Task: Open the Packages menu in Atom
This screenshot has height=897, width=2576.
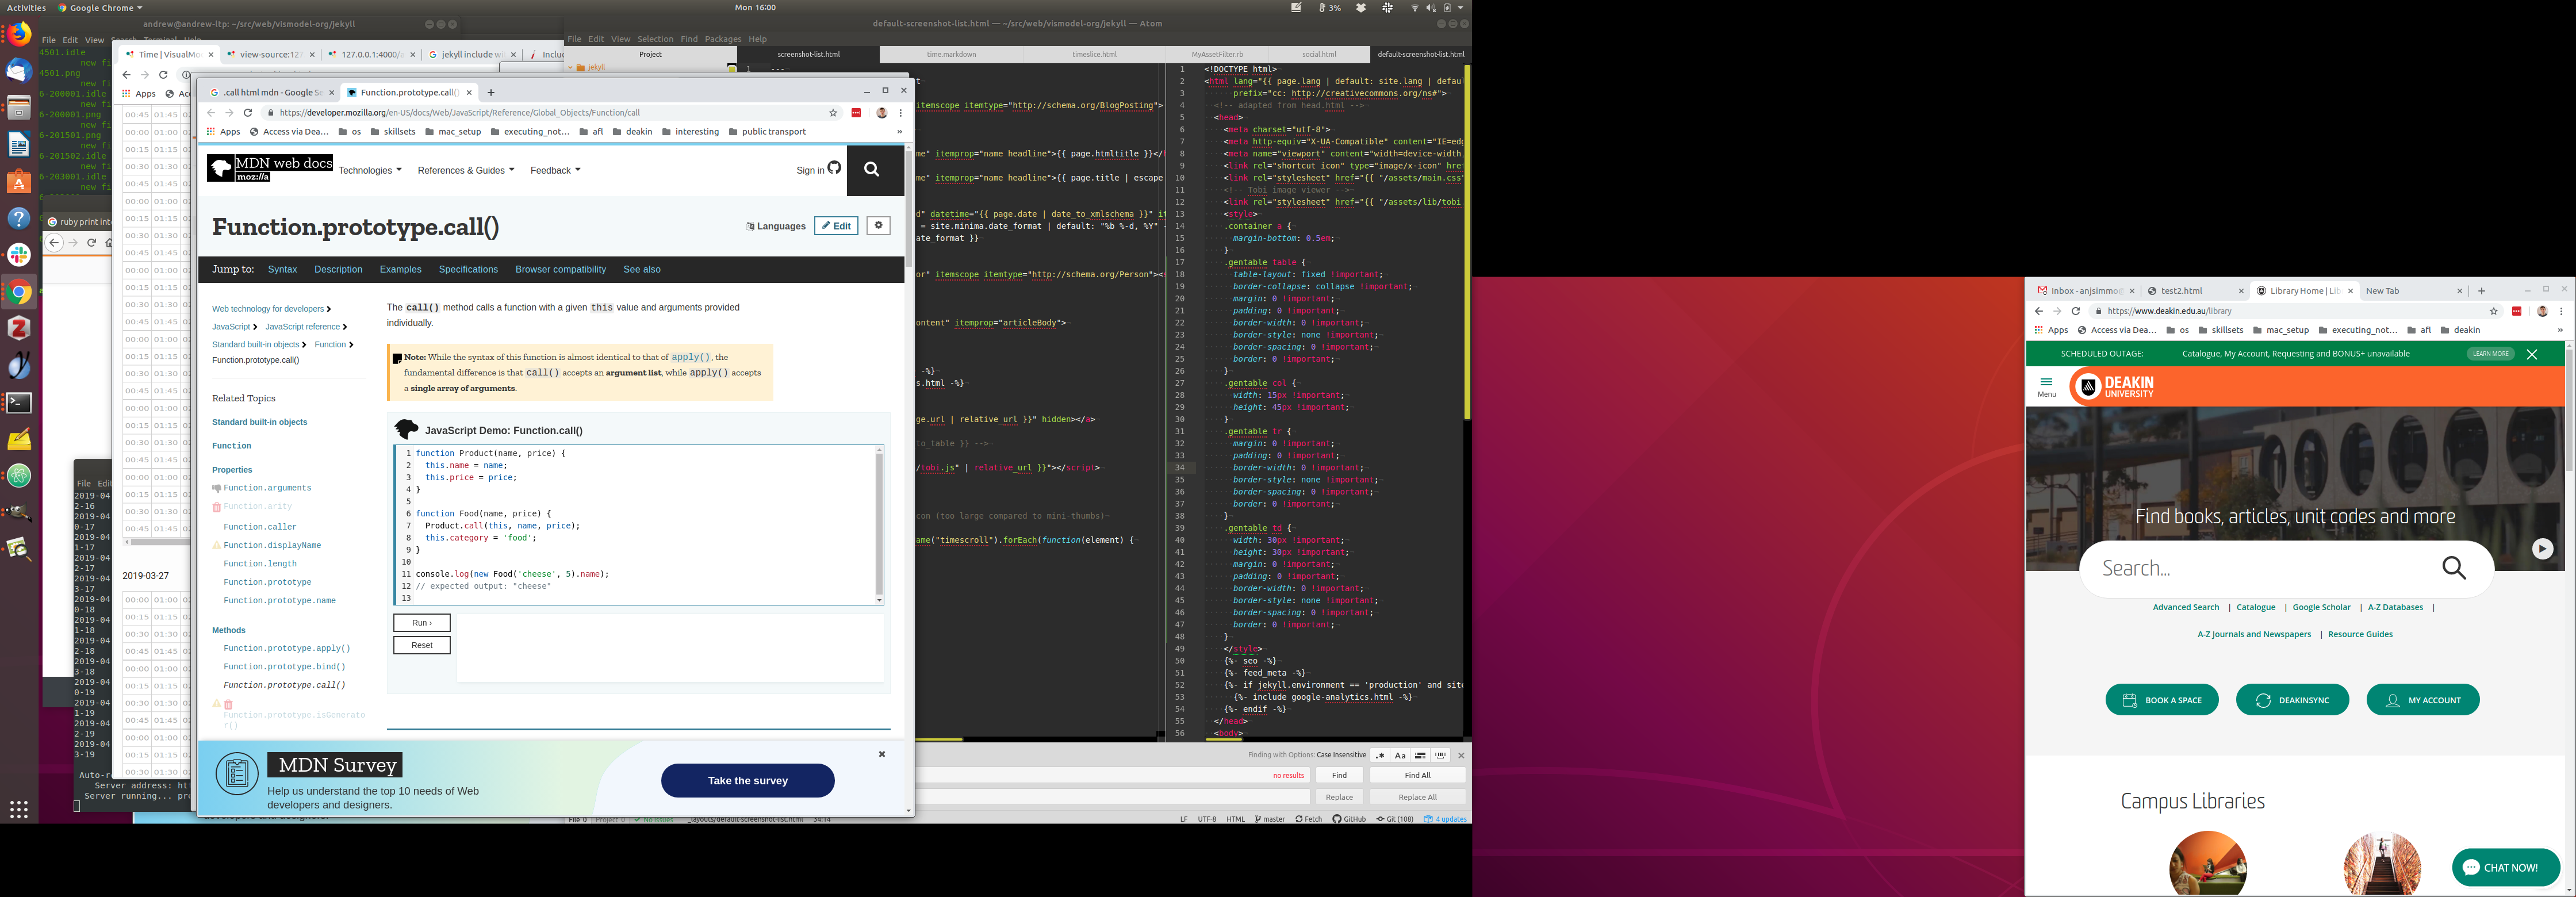Action: coord(722,39)
